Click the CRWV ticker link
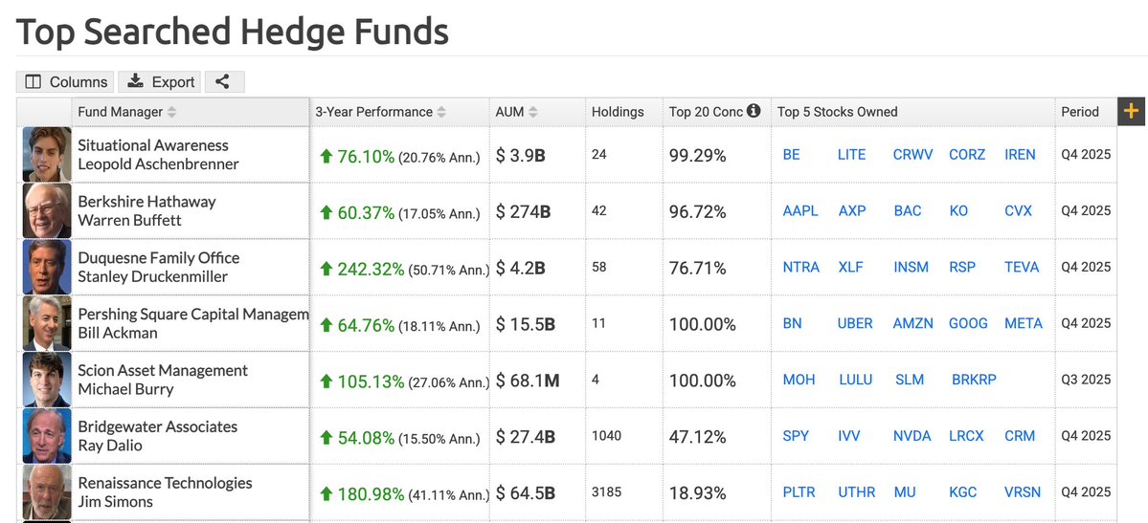 click(x=913, y=155)
